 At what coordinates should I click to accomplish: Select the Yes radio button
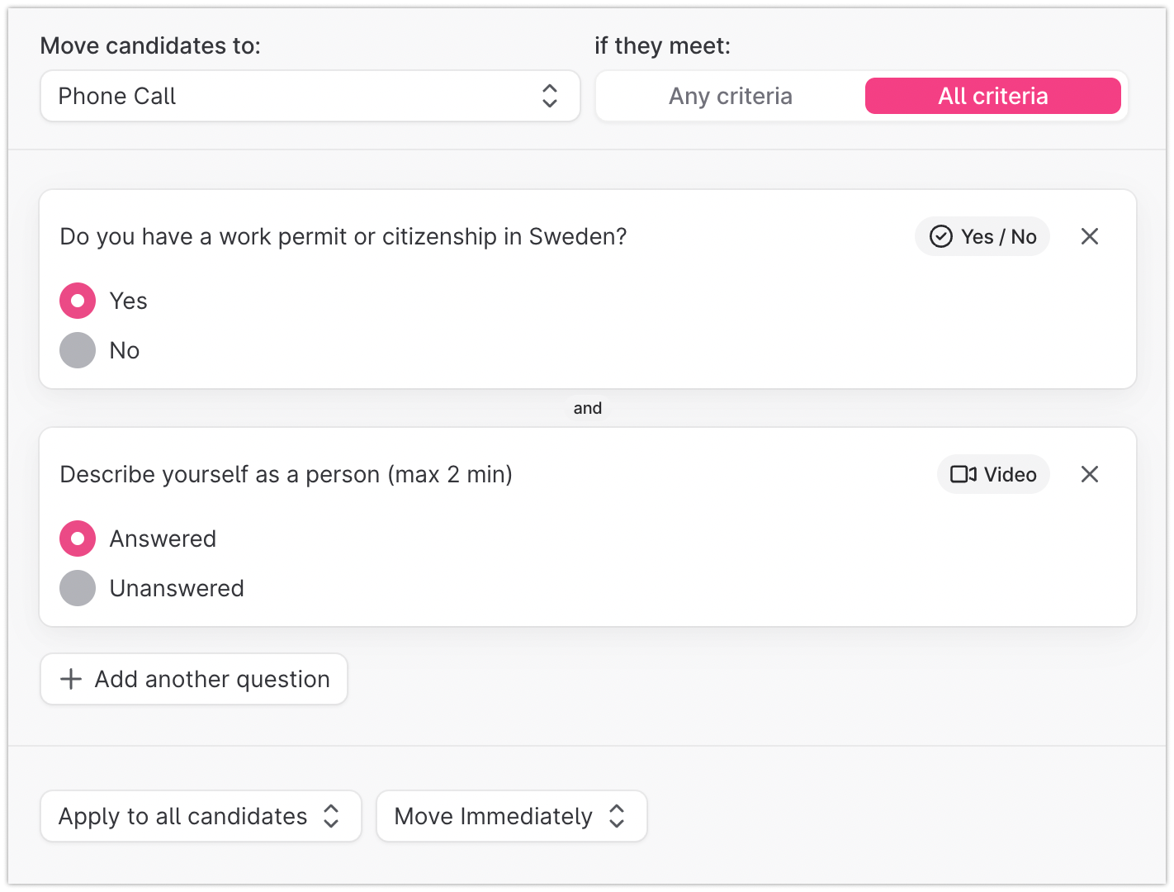coord(78,301)
